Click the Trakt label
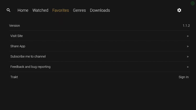196x110 pixels. (14, 77)
